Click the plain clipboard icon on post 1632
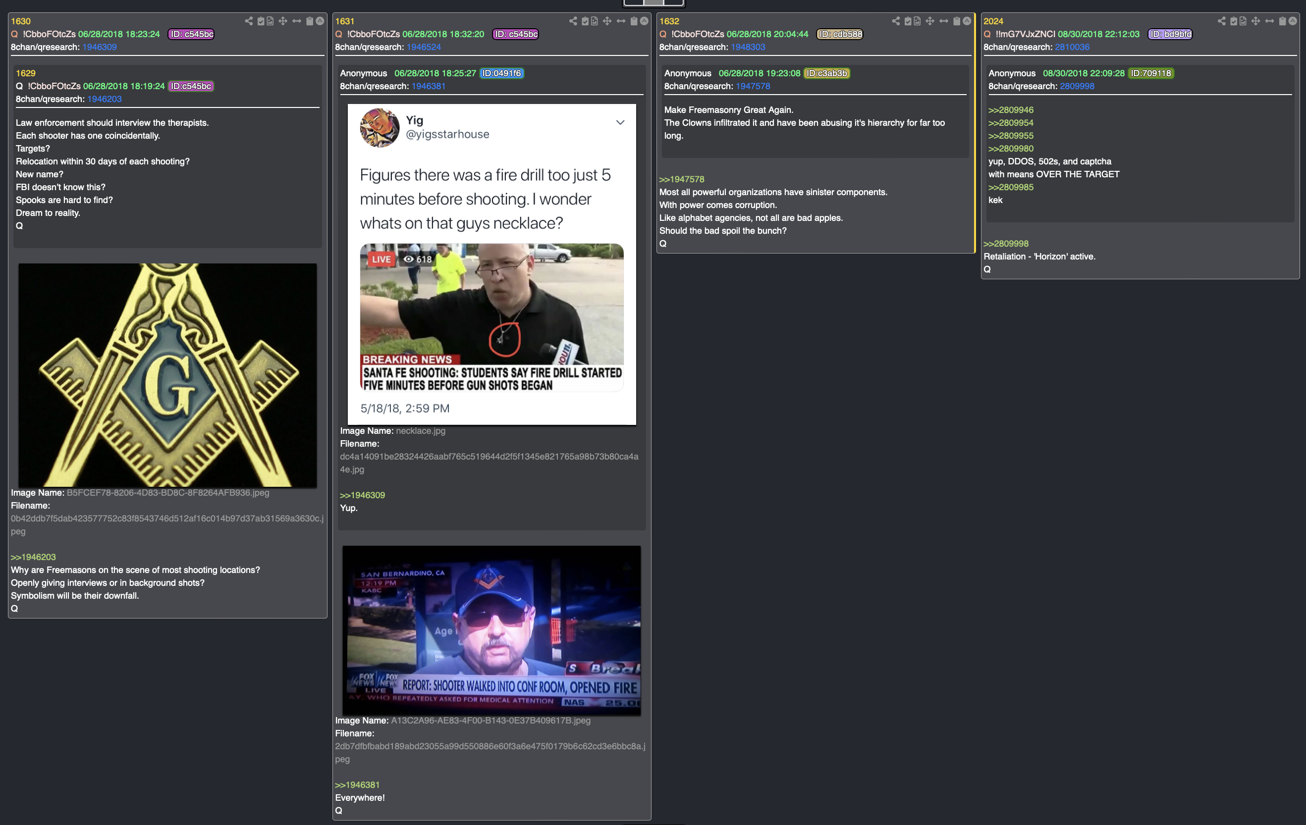This screenshot has width=1306, height=825. (957, 21)
